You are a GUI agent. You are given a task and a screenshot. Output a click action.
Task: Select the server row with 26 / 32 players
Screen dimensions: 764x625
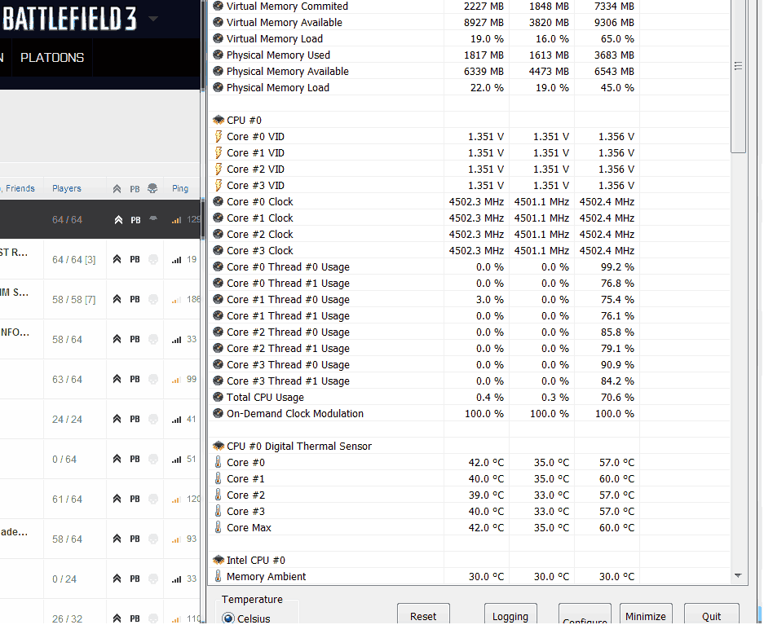click(x=100, y=612)
